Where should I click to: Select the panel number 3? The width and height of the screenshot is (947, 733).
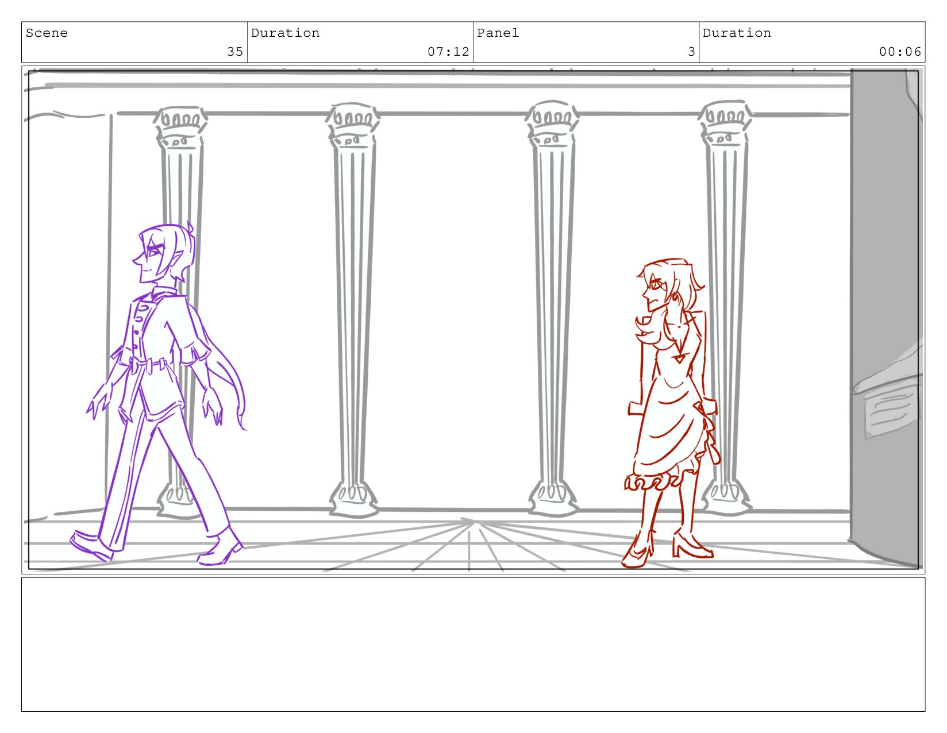point(692,52)
